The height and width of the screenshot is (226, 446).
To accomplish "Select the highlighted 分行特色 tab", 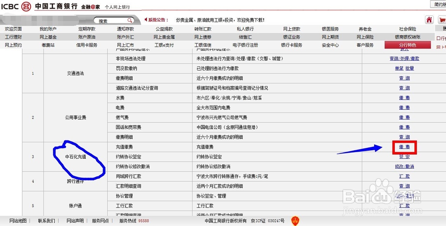I will click(x=408, y=45).
